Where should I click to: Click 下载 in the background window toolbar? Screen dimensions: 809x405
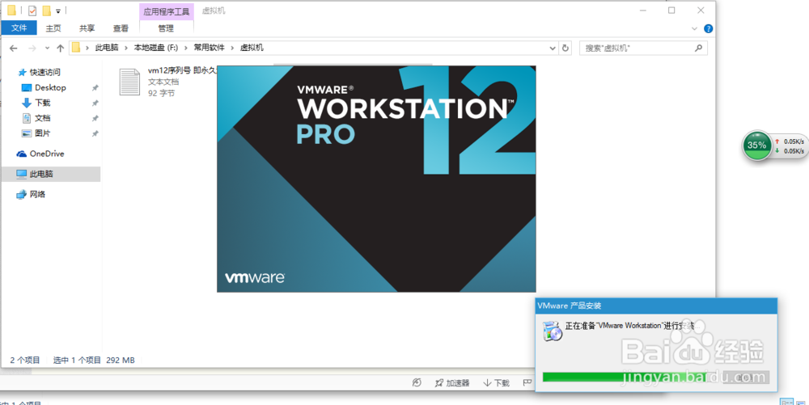point(497,383)
